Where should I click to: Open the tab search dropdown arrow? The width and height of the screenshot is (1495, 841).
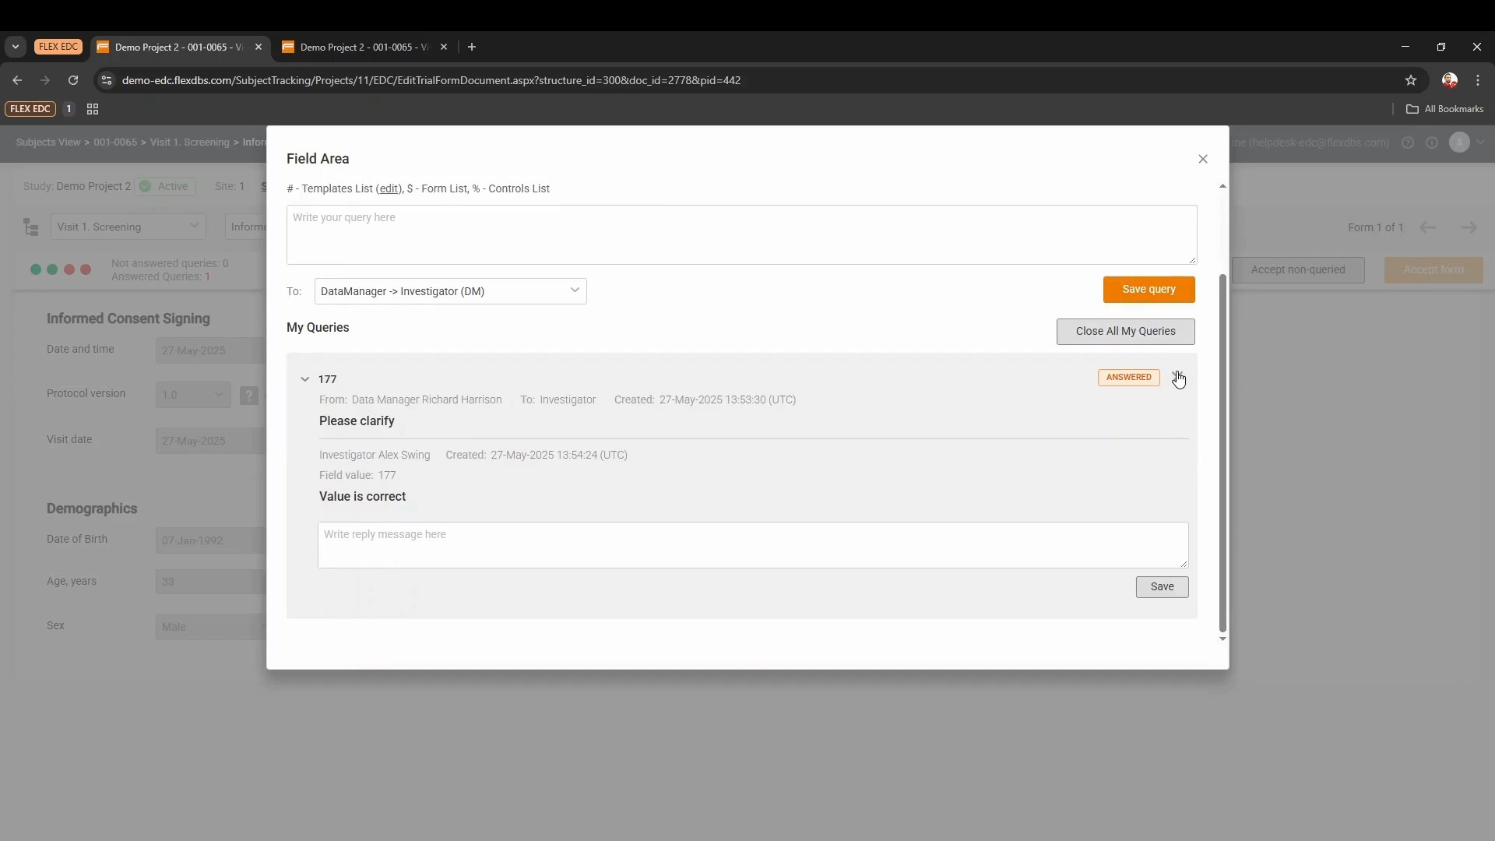(15, 47)
